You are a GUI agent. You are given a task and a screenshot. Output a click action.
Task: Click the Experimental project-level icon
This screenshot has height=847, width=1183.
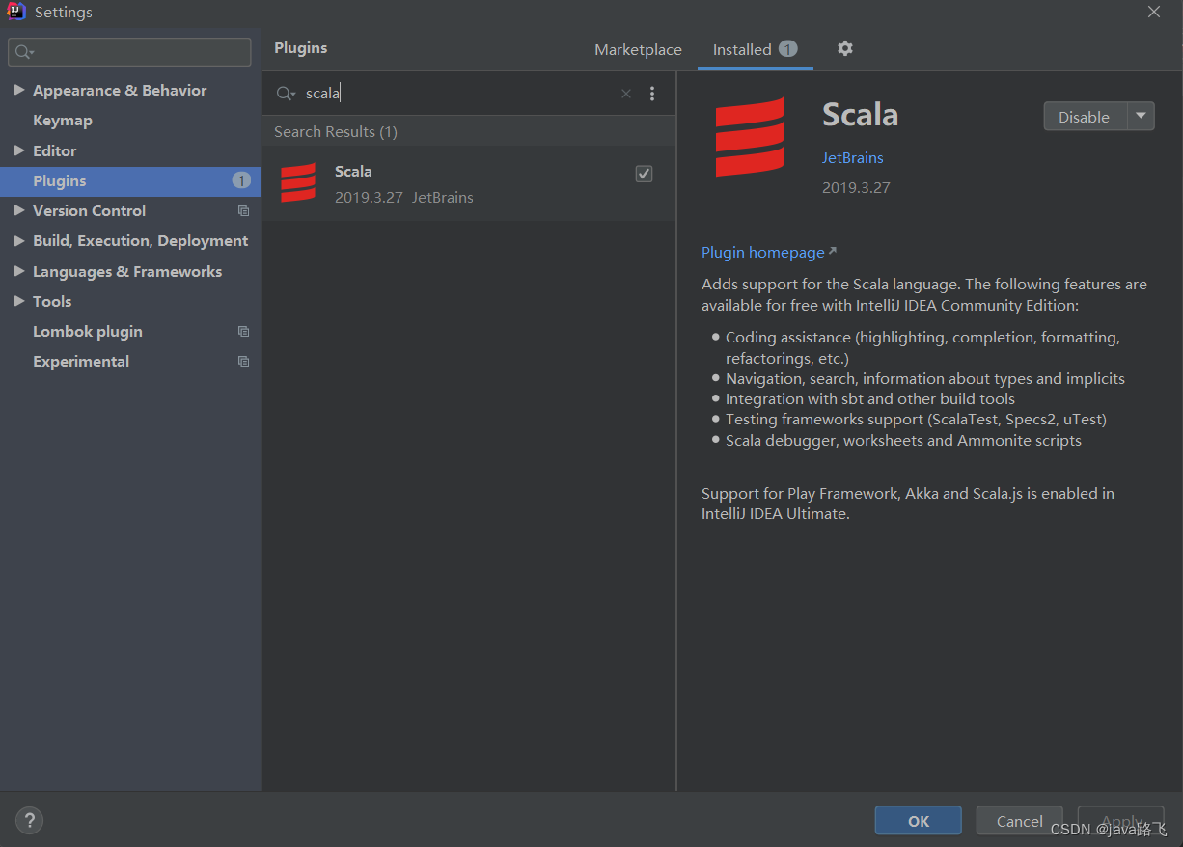tap(243, 362)
